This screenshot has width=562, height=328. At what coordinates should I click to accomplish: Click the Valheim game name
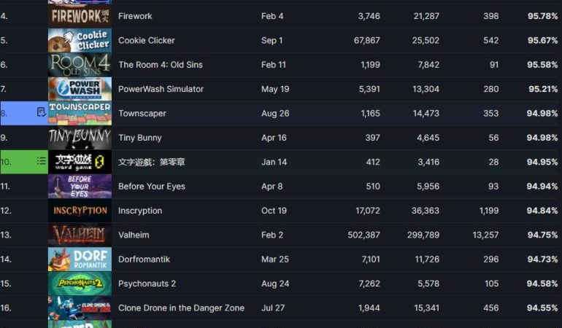click(x=134, y=235)
